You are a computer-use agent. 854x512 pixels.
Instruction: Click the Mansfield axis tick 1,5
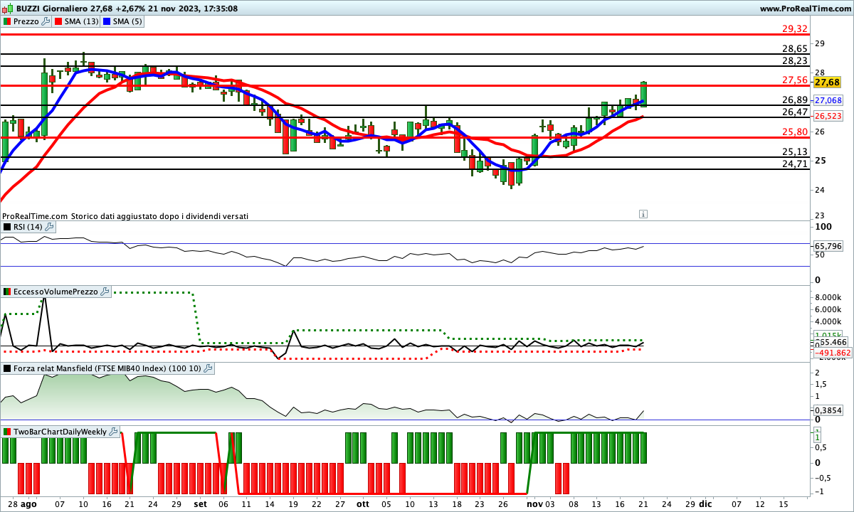pos(821,384)
